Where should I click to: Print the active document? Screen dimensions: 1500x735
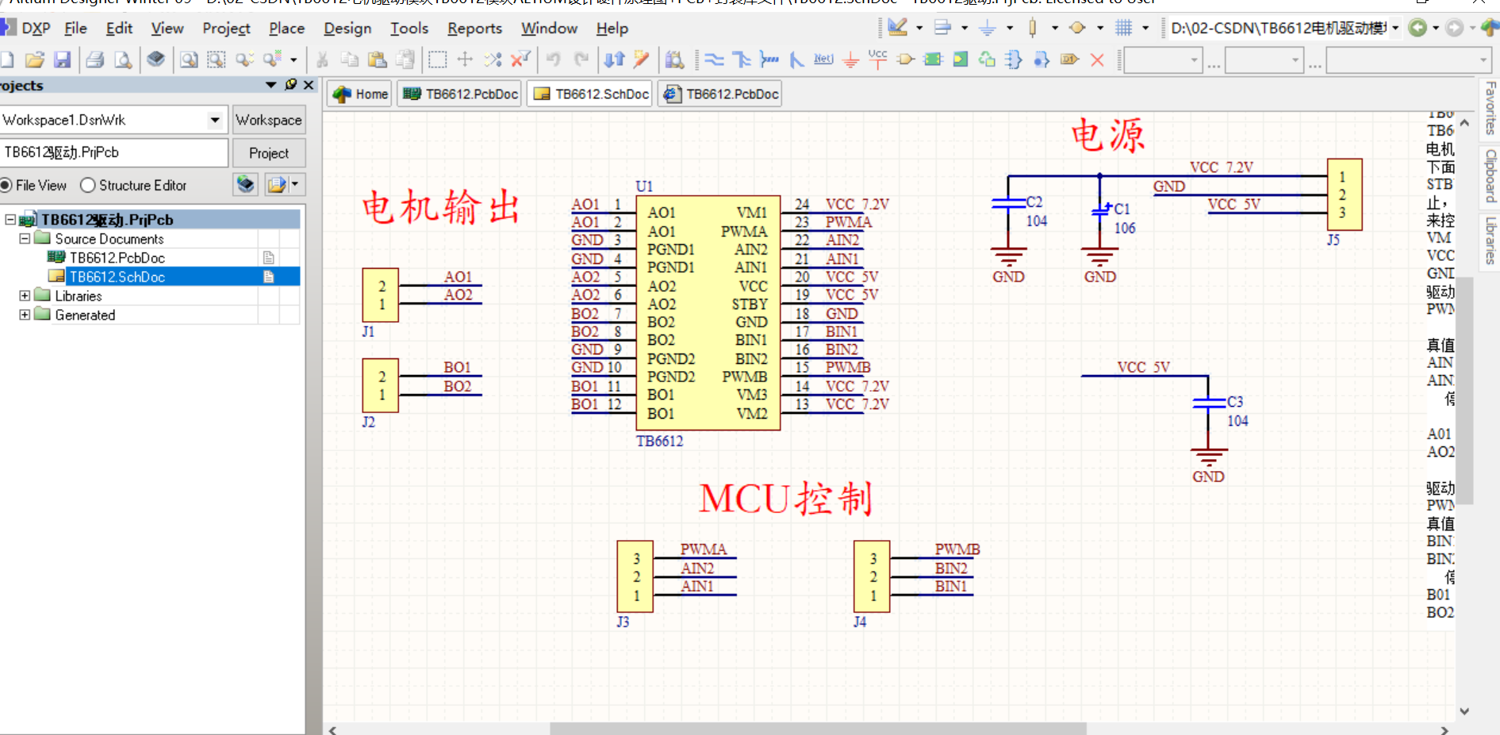tap(95, 59)
